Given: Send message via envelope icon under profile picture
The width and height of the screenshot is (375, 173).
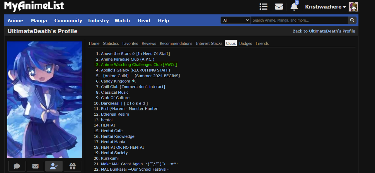Looking at the screenshot, I should tap(35, 166).
